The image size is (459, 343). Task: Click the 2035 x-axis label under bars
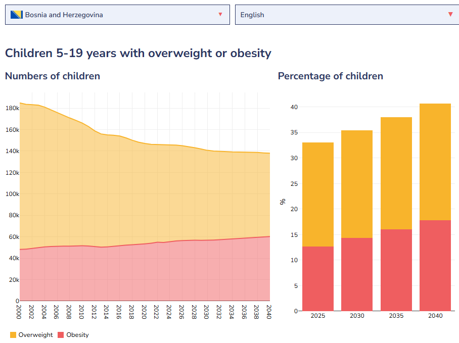click(396, 316)
